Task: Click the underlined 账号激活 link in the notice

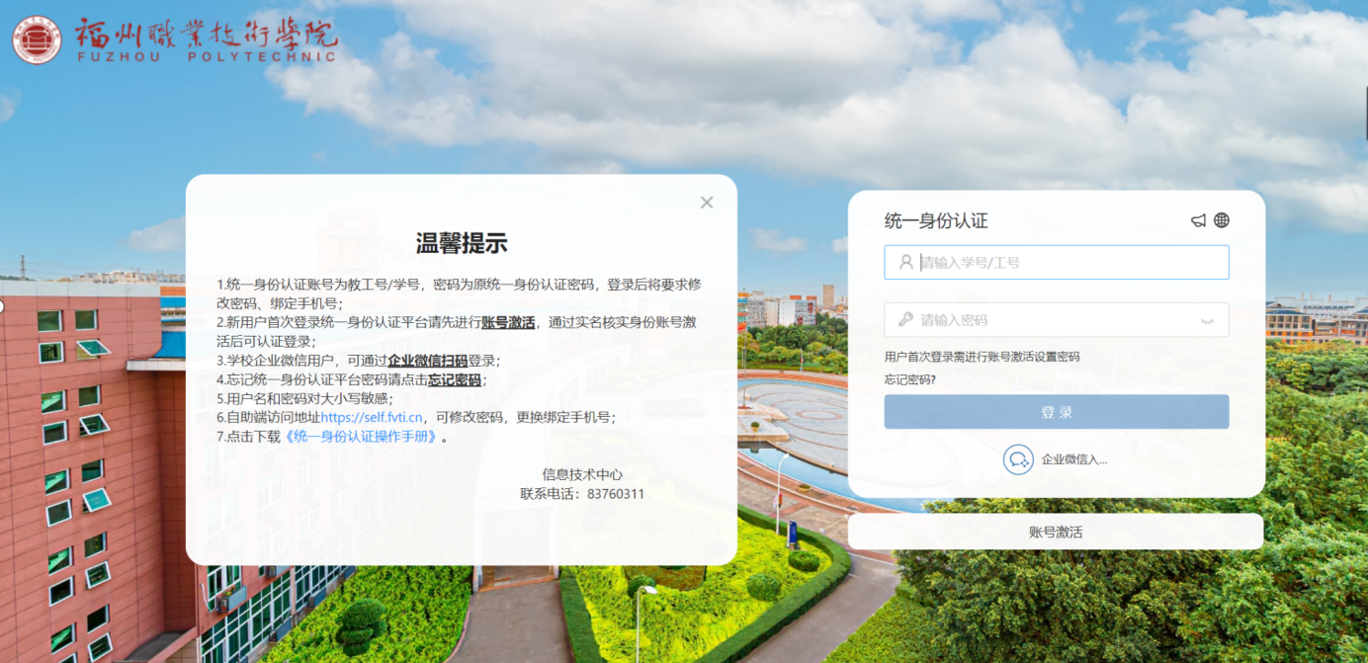Action: click(x=508, y=322)
